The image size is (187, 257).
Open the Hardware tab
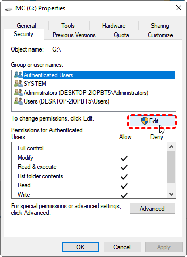[114, 26]
